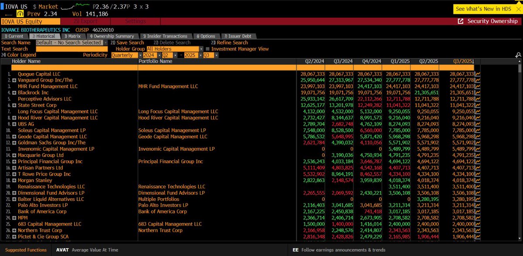Open chart icon for Long Focus Capital row
523x256 pixels.
[477, 112]
